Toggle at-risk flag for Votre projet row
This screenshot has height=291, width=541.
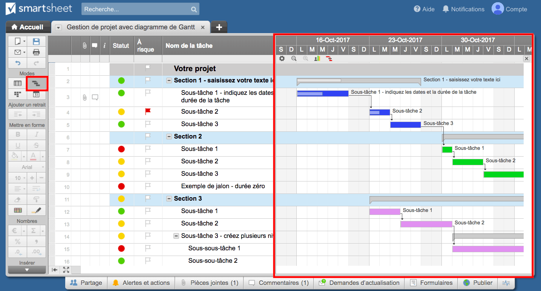(148, 69)
